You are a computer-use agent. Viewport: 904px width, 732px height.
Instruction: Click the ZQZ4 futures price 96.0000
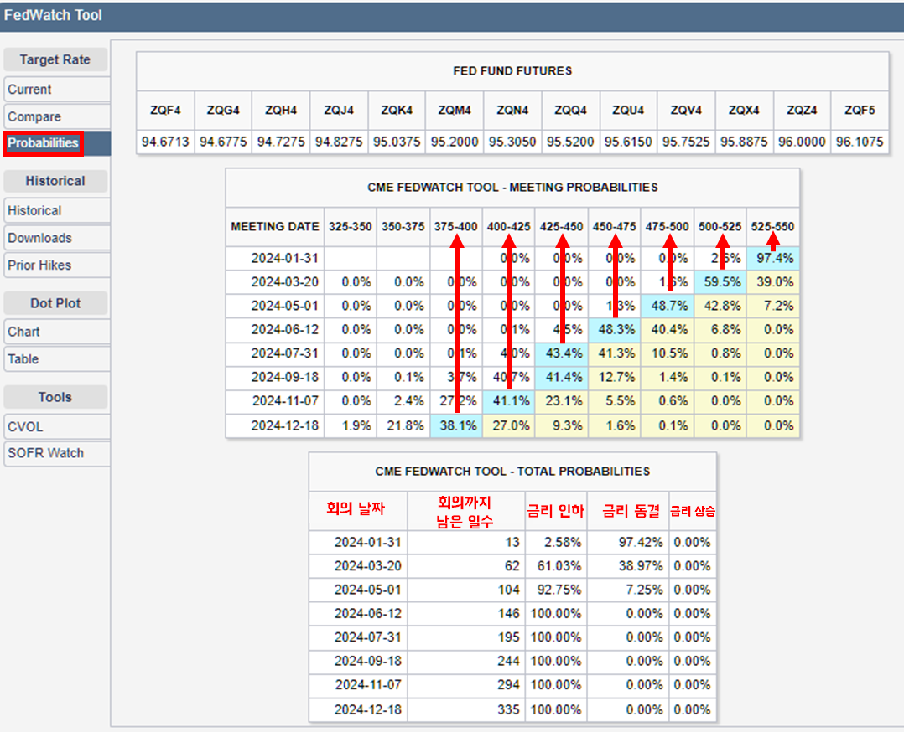pos(802,142)
